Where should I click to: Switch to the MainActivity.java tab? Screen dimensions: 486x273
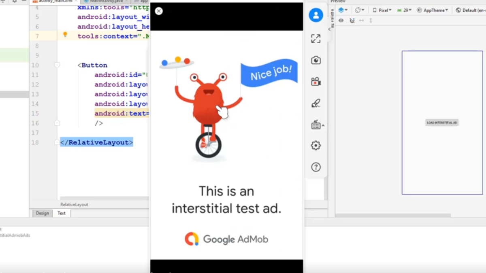click(103, 1)
